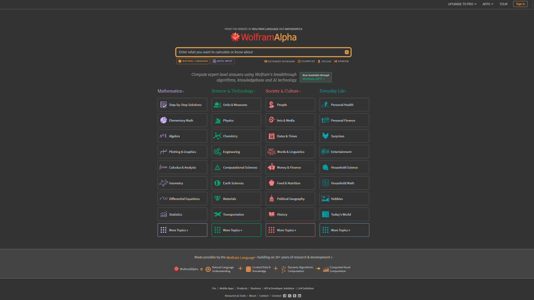Open the Food & Nutrition apple icon
The image size is (534, 300).
(271, 183)
